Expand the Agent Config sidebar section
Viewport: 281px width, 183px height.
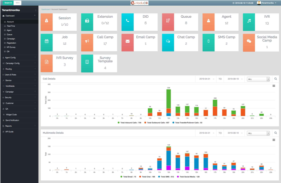[10, 57]
